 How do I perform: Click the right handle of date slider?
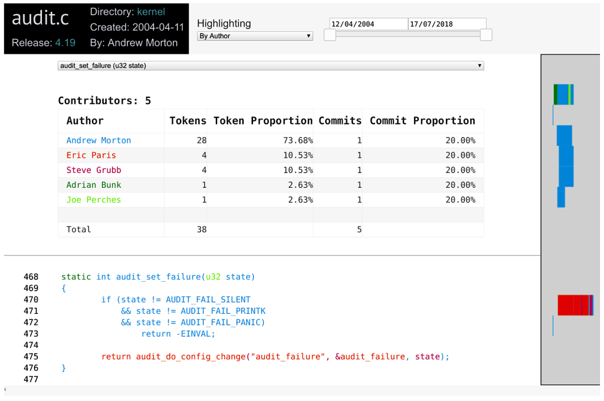point(486,35)
